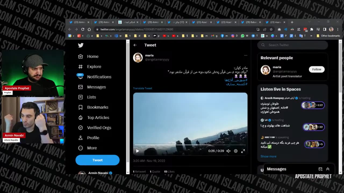Image resolution: width=344 pixels, height=193 pixels.
Task: Click the browser back arrow
Action: [x=70, y=29]
